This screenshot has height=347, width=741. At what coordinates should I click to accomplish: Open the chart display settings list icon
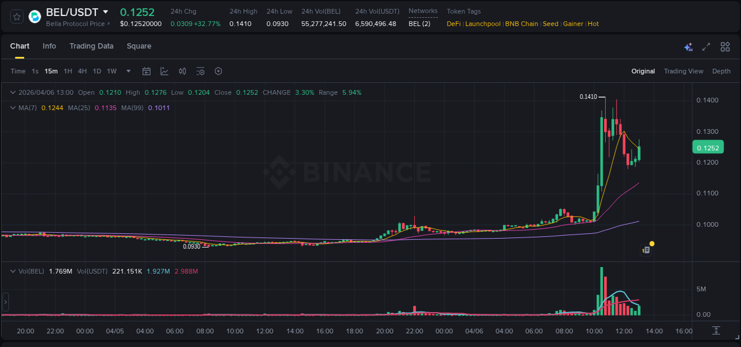pos(200,71)
